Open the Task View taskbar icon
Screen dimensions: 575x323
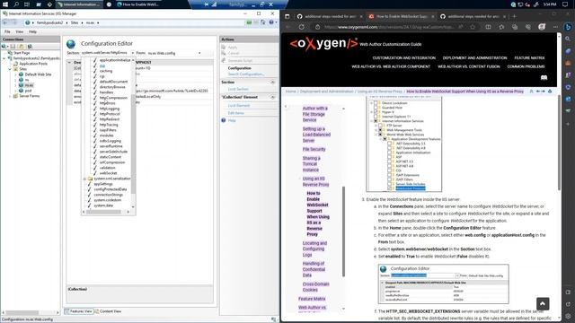pyautogui.click(x=27, y=4)
